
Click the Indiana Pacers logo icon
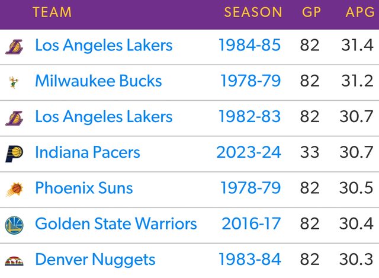14,153
